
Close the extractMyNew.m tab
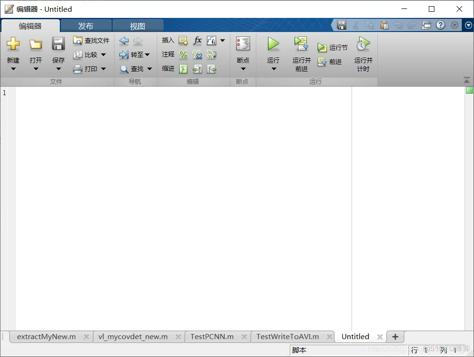point(86,337)
